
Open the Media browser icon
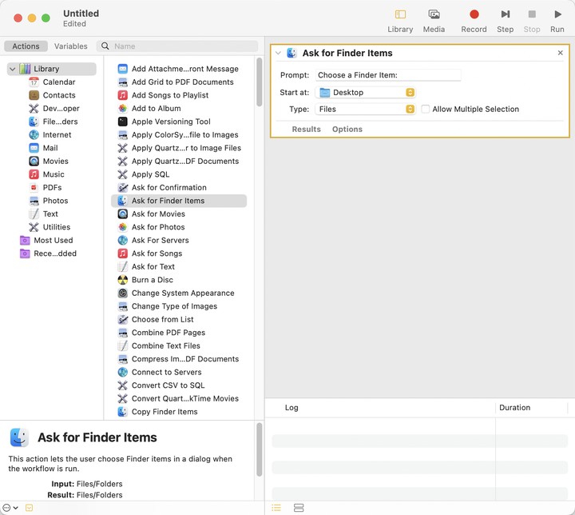click(434, 14)
